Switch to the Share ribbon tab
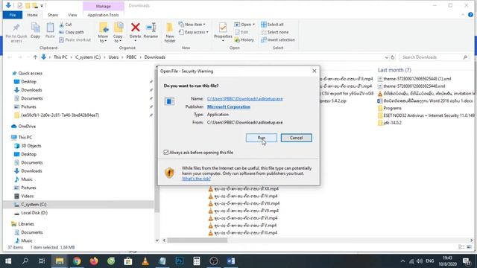This screenshot has height=268, width=477. coord(53,15)
